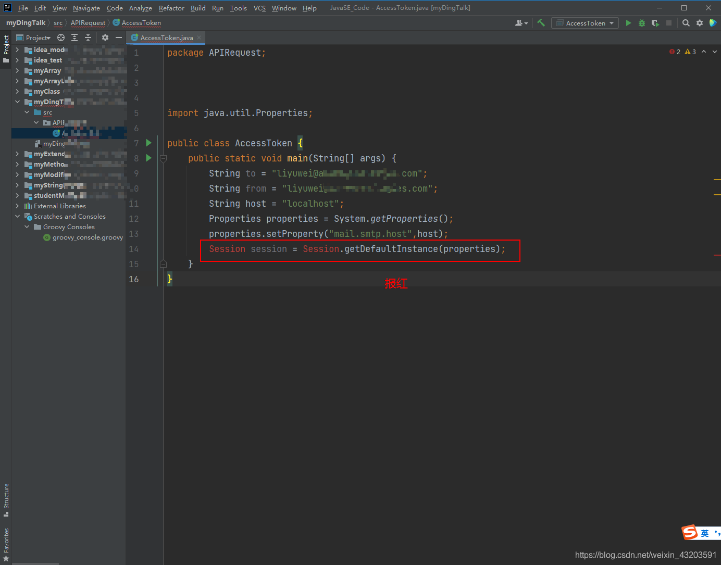The height and width of the screenshot is (565, 721).
Task: Open the Structure side tool tab
Action: 6,499
